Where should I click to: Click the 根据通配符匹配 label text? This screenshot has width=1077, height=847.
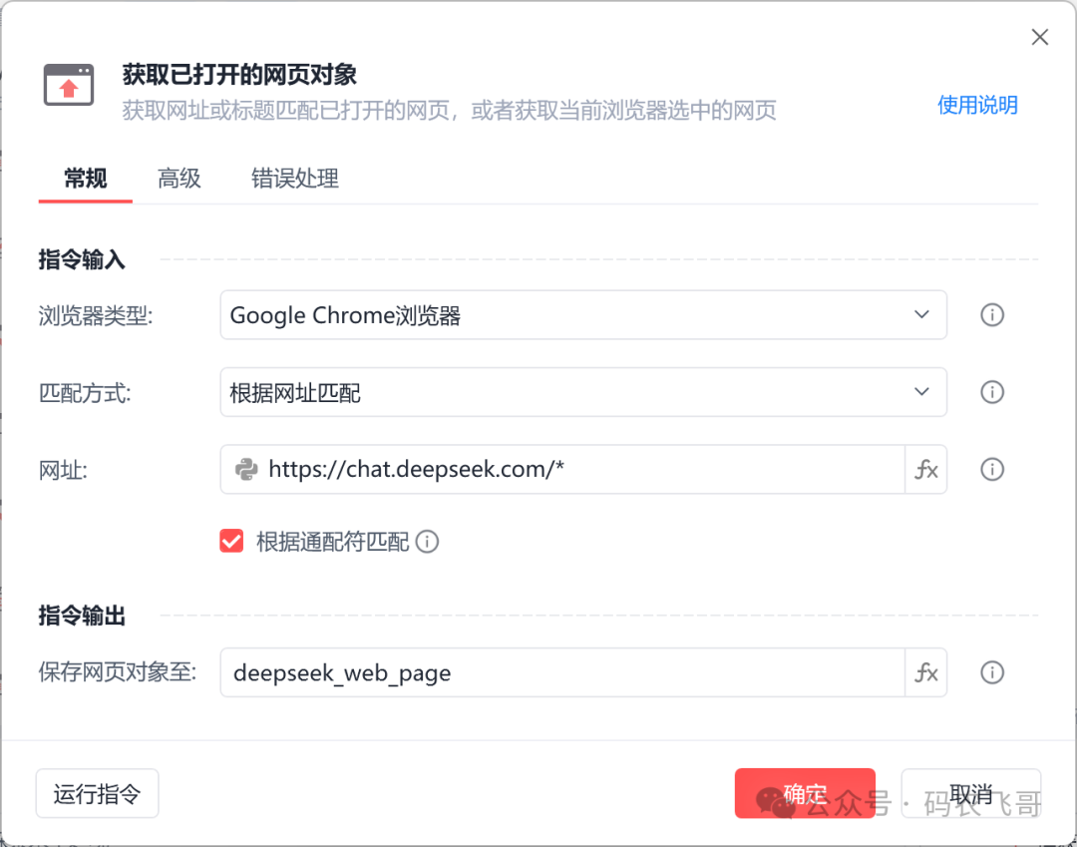point(332,542)
